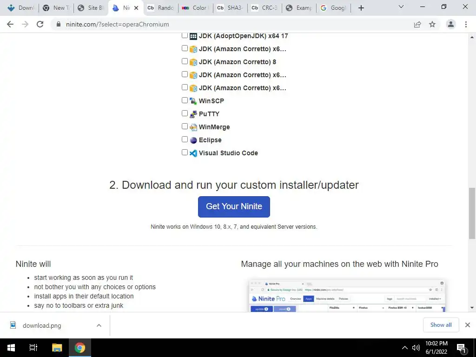
Task: Share this page icon
Action: (x=417, y=24)
